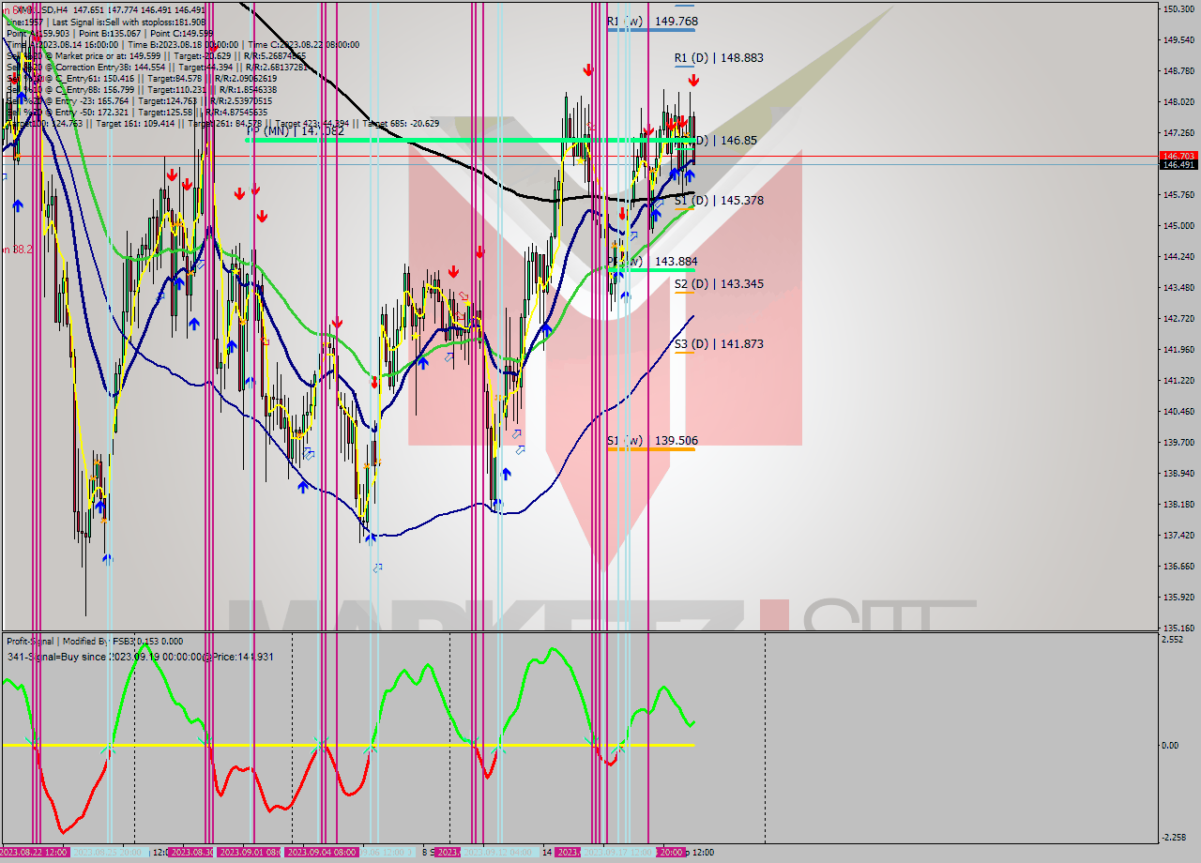The image size is (1201, 863).
Task: Click the C_Entry61: 150.416 sell line
Action: coord(143,78)
